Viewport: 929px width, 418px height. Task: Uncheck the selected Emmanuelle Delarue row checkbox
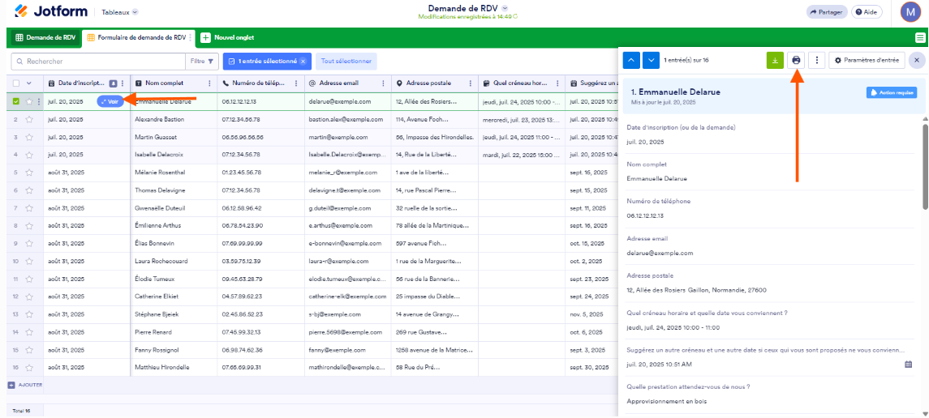pyautogui.click(x=16, y=102)
